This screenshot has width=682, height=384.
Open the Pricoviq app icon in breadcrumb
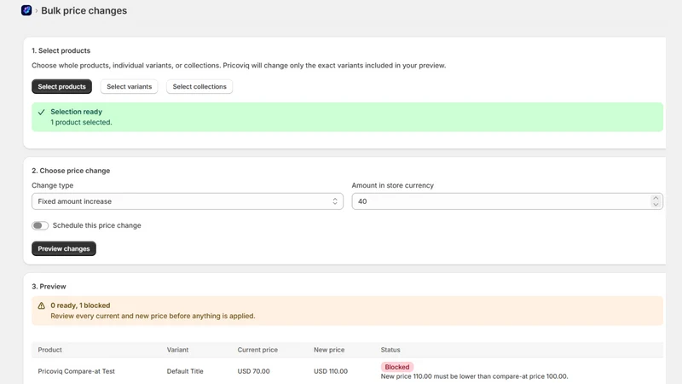[26, 10]
